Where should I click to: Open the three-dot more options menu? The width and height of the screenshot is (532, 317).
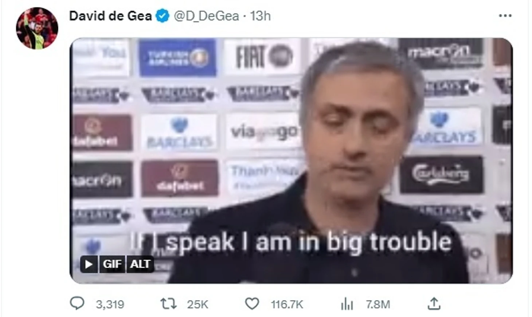[x=505, y=16]
